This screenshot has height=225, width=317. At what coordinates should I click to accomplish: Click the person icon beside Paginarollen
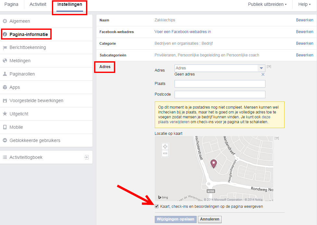(5, 74)
